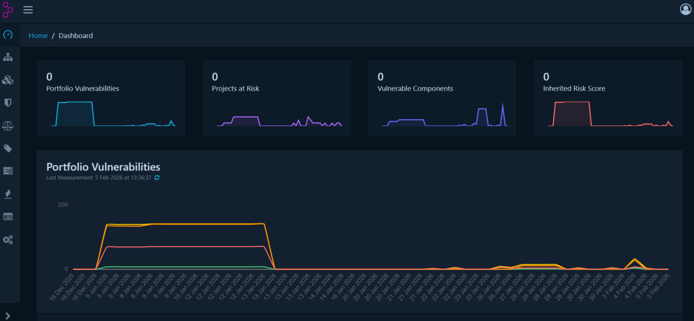Image resolution: width=694 pixels, height=321 pixels.
Task: Click the Home breadcrumb link
Action: tap(38, 36)
